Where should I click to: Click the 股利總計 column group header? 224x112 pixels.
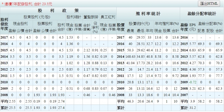click(74, 17)
